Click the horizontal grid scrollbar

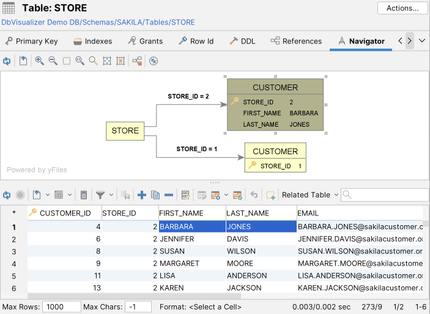[x=134, y=296]
